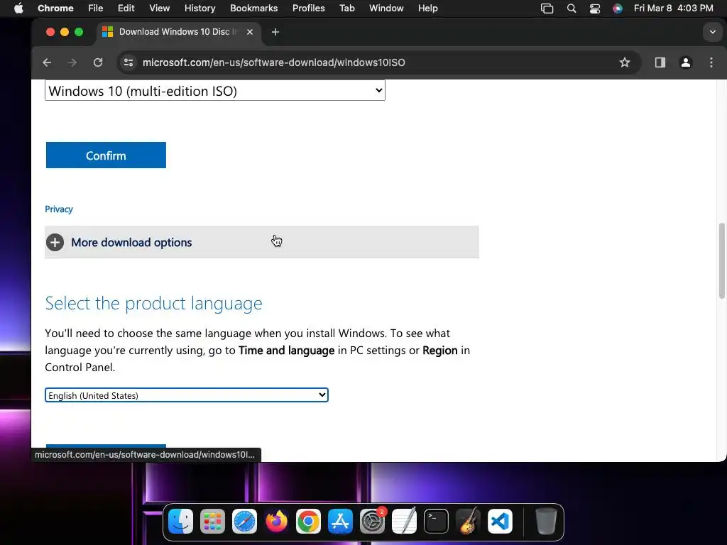This screenshot has height=545, width=727.
Task: Open the Apple menu
Action: coord(18,9)
